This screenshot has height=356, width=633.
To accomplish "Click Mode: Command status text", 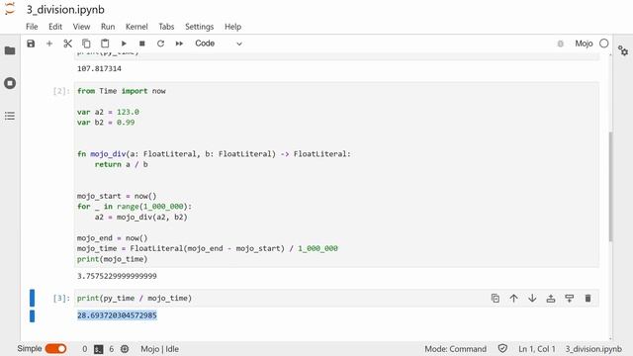I will tap(455, 349).
